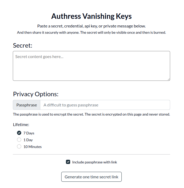This screenshot has height=188, width=184.
Task: Click the Authress Vanishing Keys heading
Action: [x=91, y=16]
